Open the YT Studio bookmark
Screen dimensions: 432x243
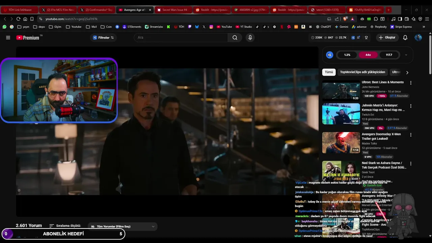tap(243, 27)
